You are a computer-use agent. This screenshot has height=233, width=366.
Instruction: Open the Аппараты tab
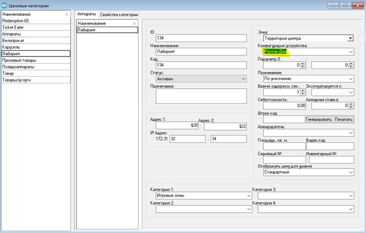pyautogui.click(x=87, y=14)
